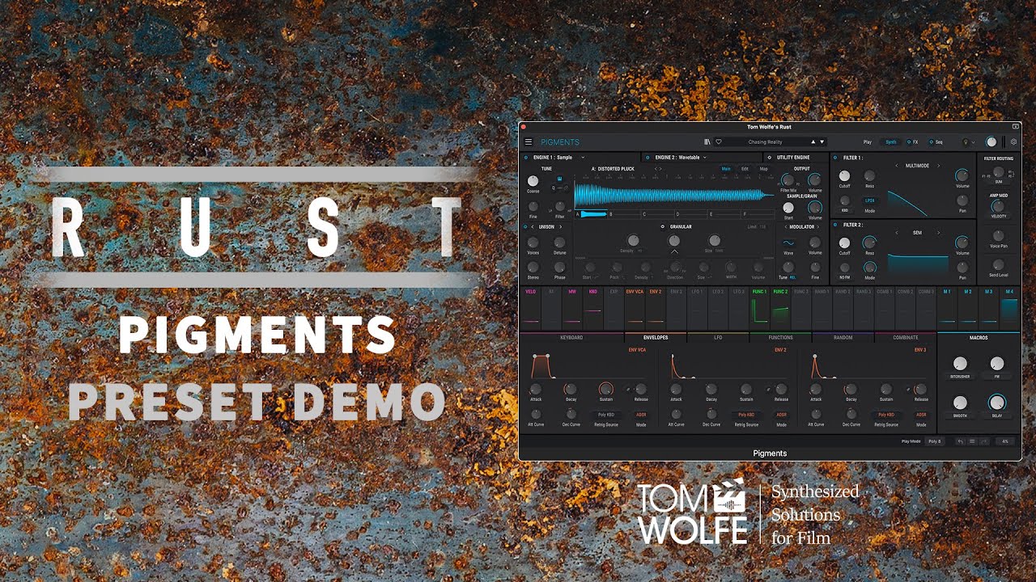1036x582 pixels.
Task: Switch to the FX view tab
Action: coord(912,142)
